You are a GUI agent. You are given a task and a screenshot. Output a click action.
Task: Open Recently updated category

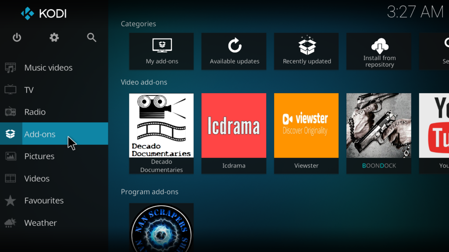306,52
